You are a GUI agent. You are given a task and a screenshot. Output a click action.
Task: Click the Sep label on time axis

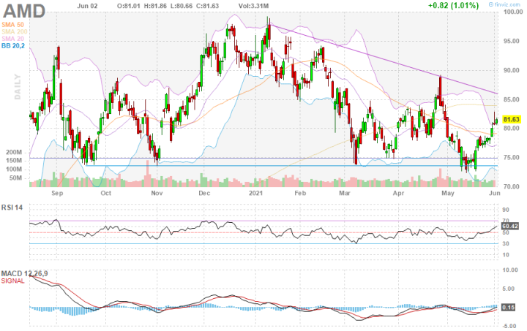(57, 193)
